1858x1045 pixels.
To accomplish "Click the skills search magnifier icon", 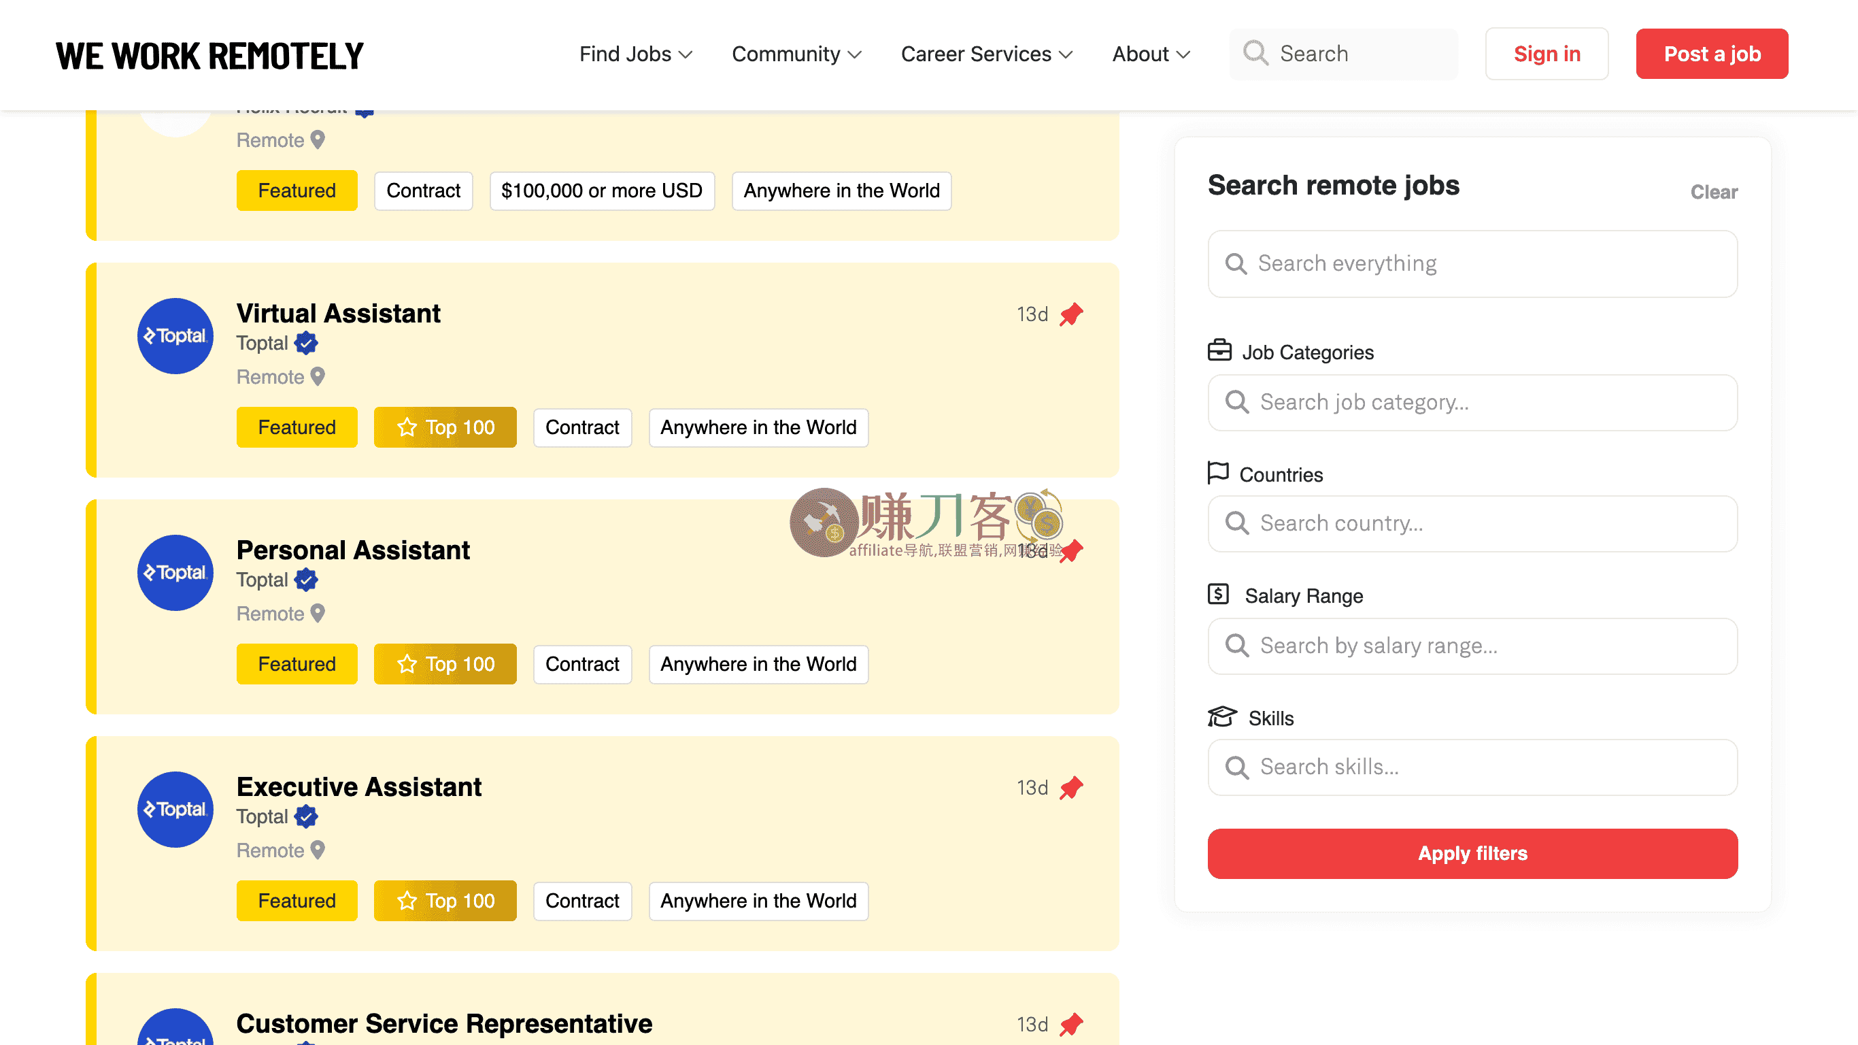I will [1237, 767].
